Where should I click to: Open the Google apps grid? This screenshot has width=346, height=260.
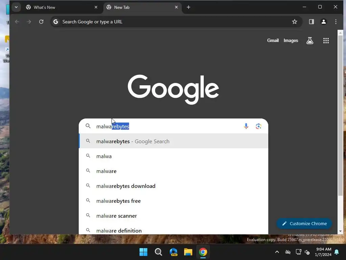coord(326,41)
